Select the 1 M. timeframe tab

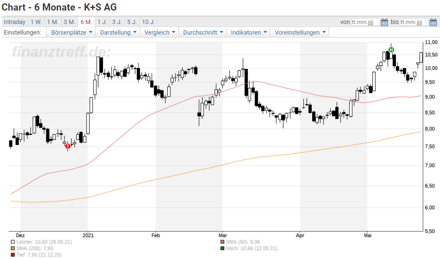pyautogui.click(x=53, y=22)
